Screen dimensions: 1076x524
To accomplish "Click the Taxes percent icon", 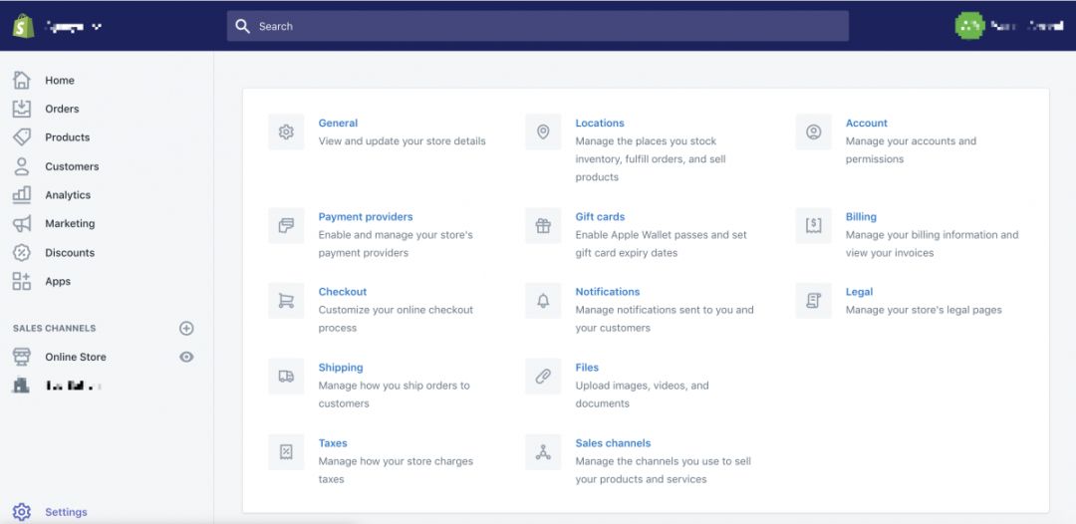I will (x=286, y=452).
